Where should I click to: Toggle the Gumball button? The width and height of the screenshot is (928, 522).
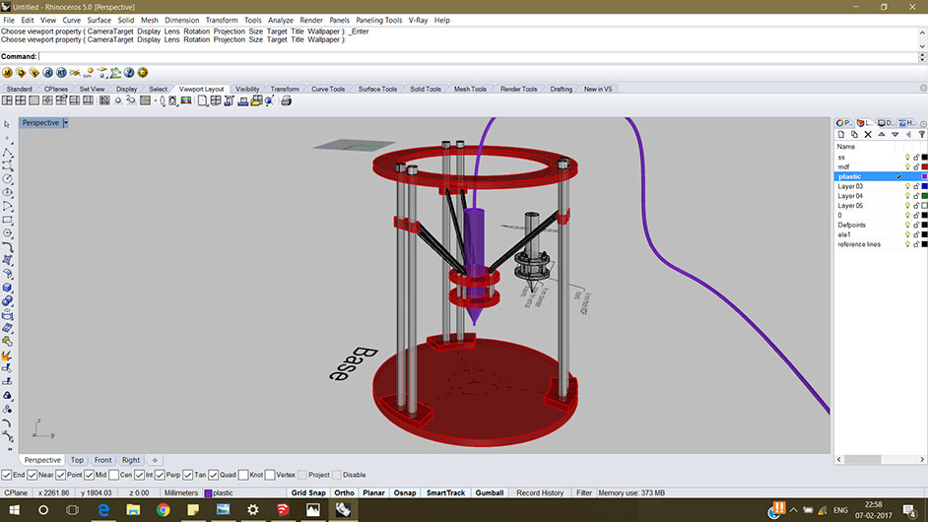coord(490,492)
